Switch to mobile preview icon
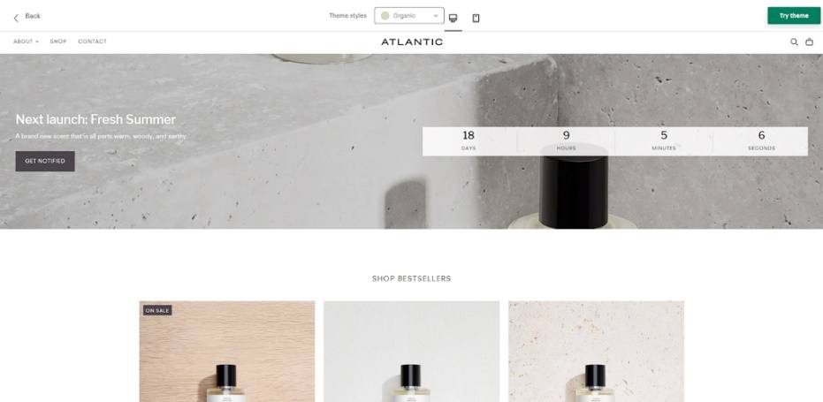Image resolution: width=823 pixels, height=402 pixels. pos(476,18)
